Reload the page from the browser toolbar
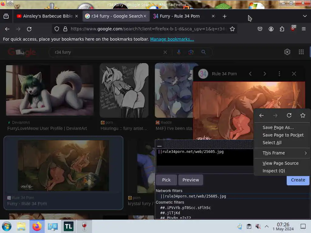This screenshot has height=233, width=311. (29, 29)
